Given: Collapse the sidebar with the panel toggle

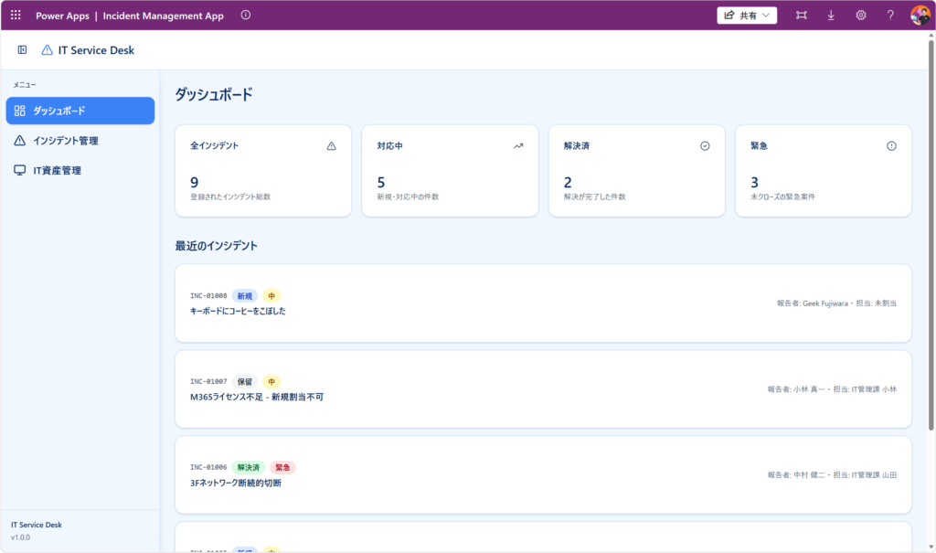Looking at the screenshot, I should (x=23, y=50).
